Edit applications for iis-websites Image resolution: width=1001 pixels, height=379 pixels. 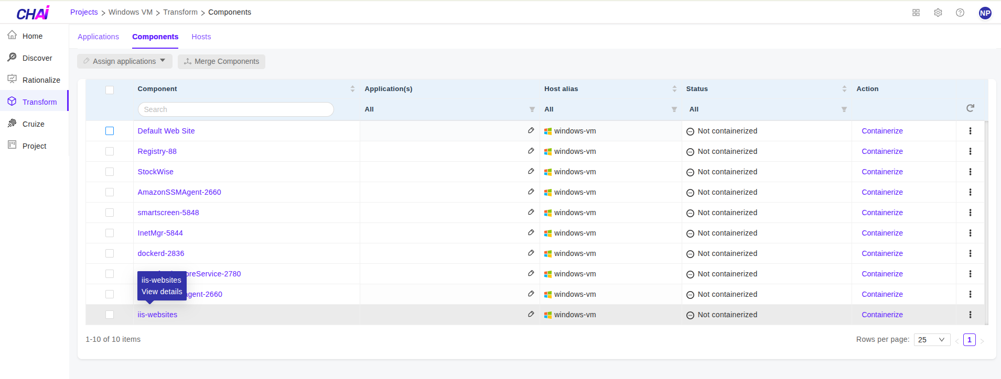[x=531, y=314]
